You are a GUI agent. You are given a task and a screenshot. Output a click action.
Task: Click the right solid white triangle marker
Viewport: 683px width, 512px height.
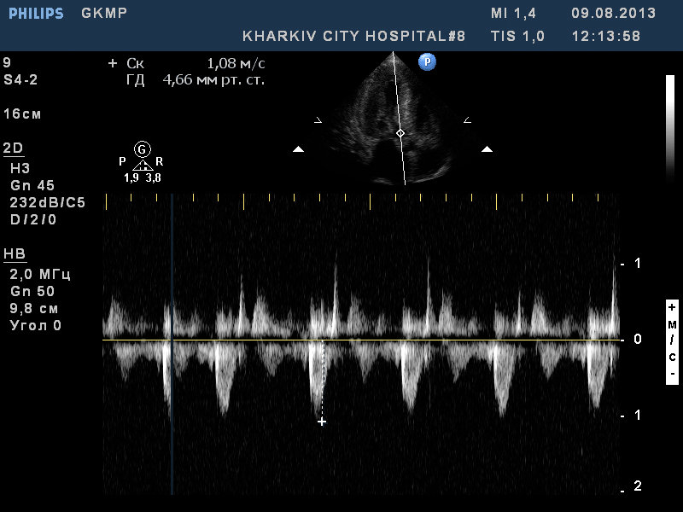[x=487, y=149]
